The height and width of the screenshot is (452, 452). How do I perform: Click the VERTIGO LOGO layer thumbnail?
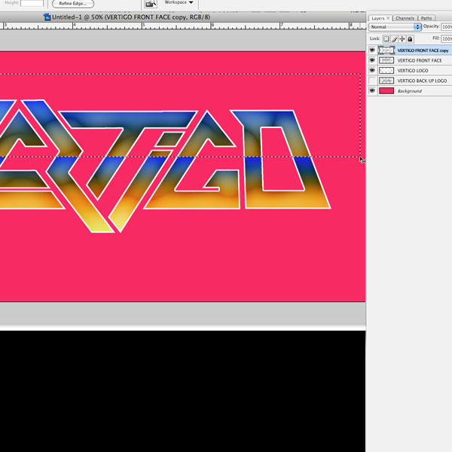[x=386, y=70]
